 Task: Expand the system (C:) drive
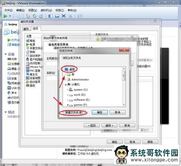tap(68, 90)
